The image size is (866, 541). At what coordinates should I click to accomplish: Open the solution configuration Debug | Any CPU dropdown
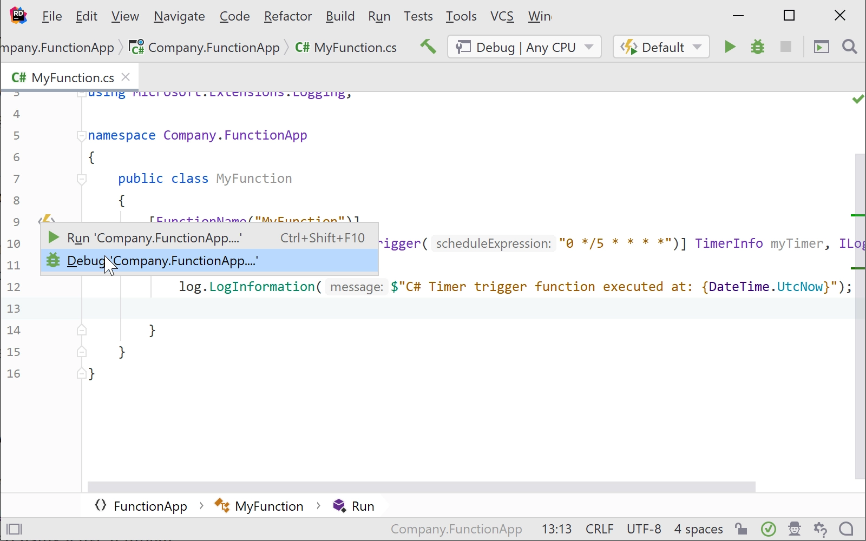(x=524, y=47)
